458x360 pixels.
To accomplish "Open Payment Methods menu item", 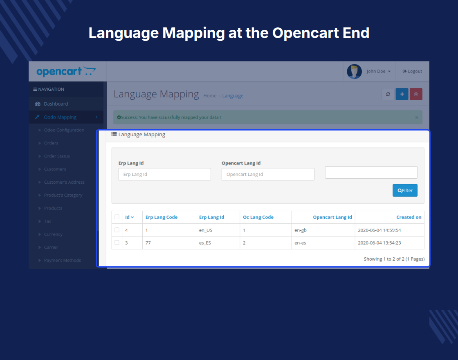I will click(63, 260).
